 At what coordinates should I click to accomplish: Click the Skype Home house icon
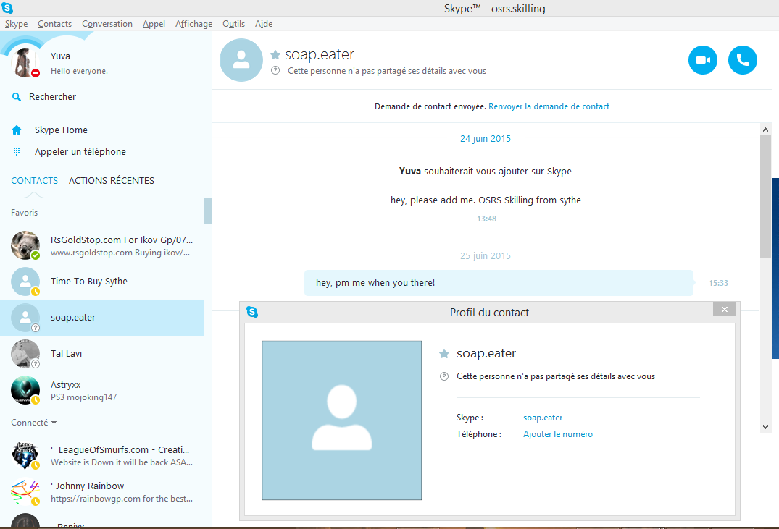(x=17, y=130)
